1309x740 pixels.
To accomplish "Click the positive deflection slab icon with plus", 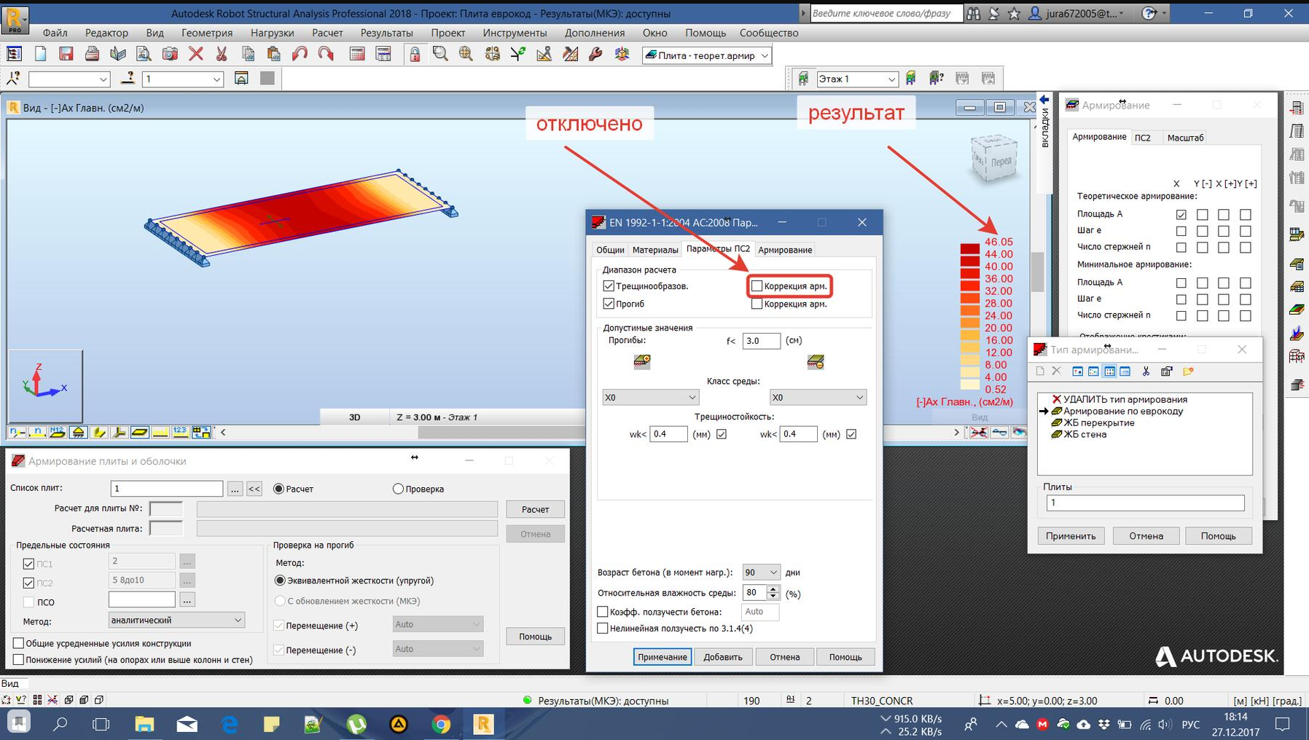I will pos(641,362).
